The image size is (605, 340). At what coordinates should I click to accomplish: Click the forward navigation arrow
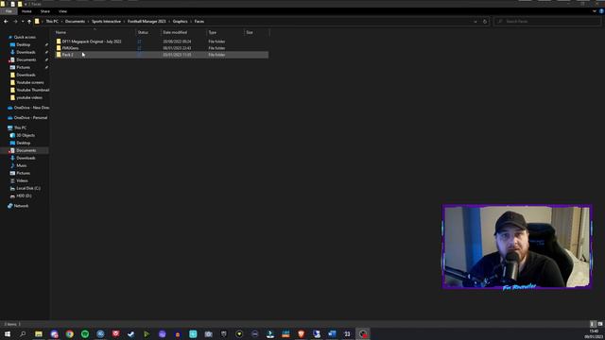pos(15,22)
